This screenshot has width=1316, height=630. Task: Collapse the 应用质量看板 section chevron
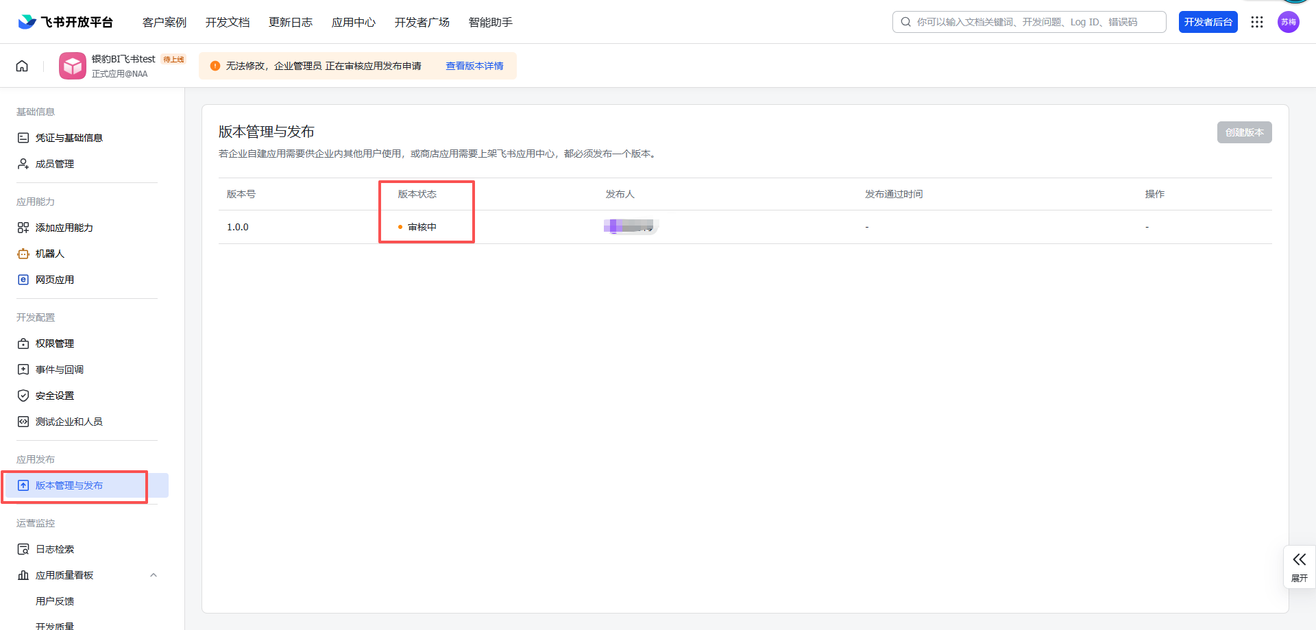[x=154, y=575]
